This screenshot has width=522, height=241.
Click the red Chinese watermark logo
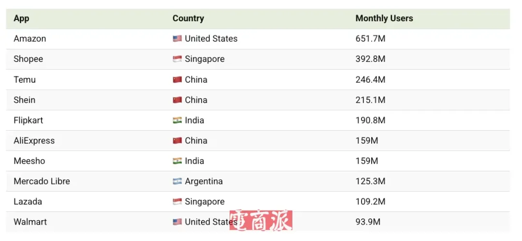tap(261, 221)
